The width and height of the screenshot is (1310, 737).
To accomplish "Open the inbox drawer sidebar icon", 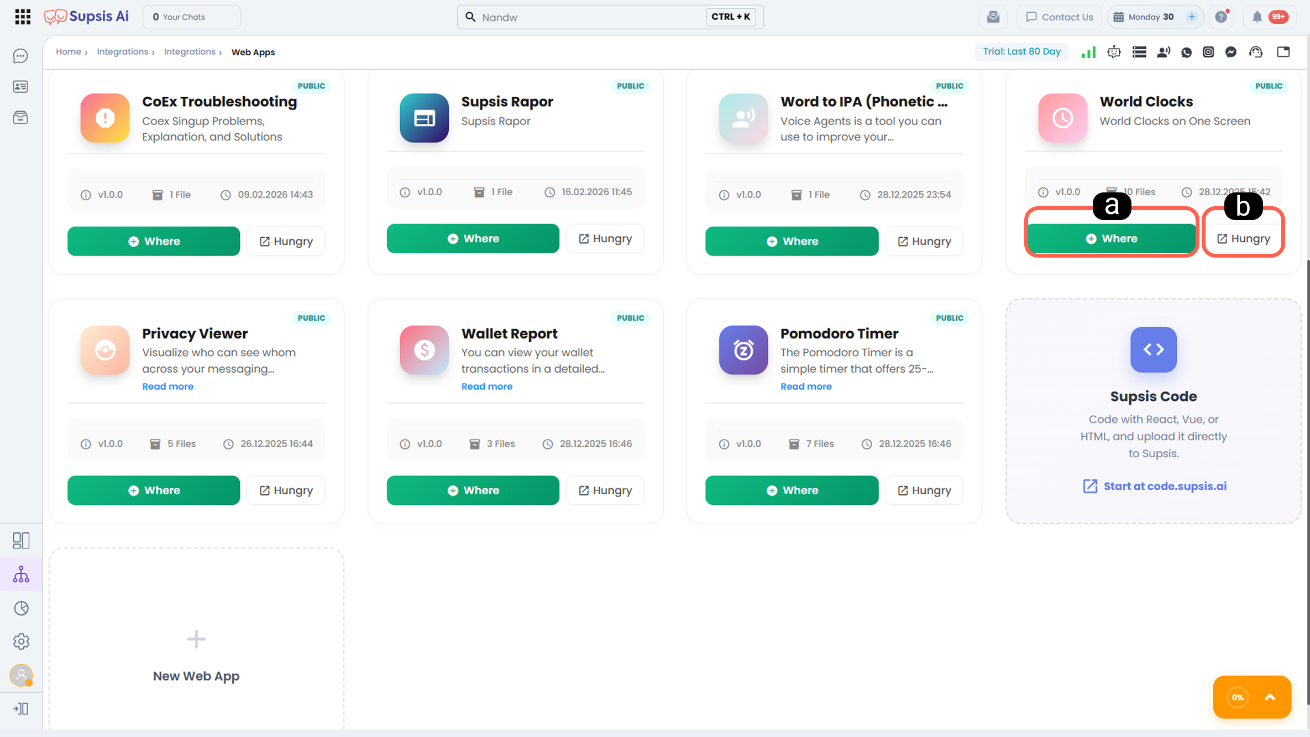I will pyautogui.click(x=20, y=117).
